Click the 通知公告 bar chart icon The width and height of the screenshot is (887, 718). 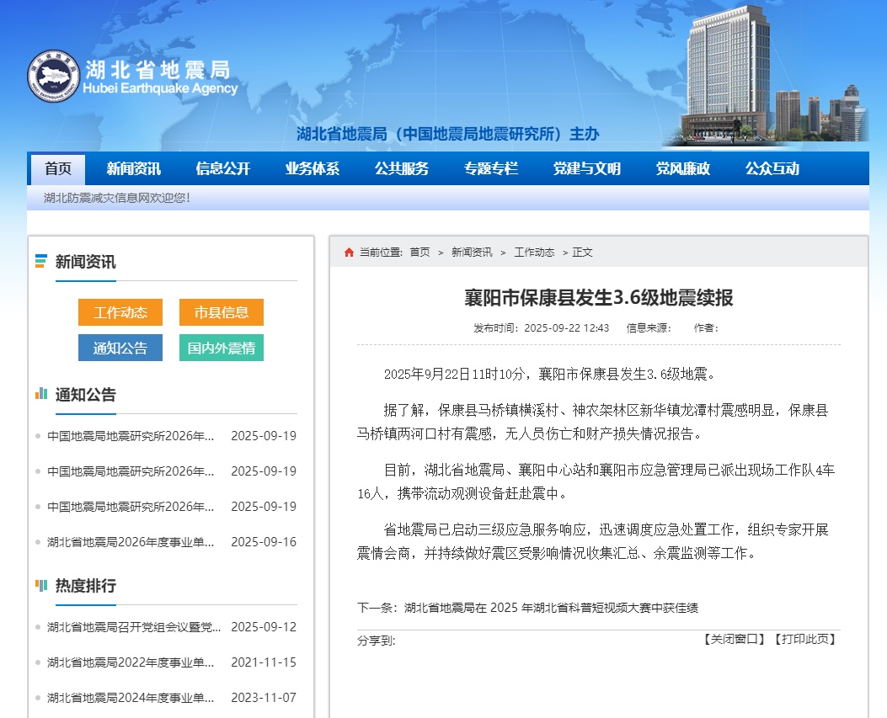41,394
